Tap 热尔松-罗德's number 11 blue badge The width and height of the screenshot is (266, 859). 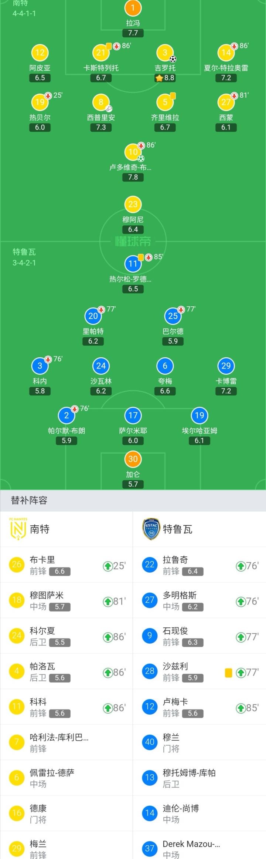pyautogui.click(x=133, y=264)
